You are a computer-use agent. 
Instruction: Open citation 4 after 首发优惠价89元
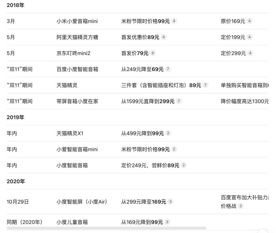(164, 37)
